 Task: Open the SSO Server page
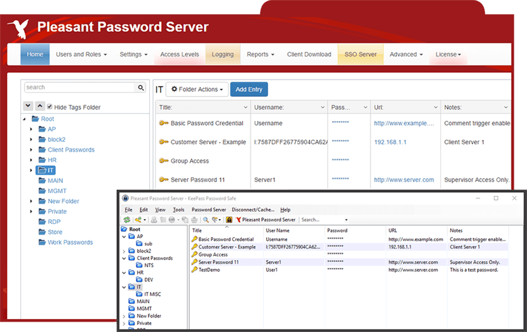tap(360, 54)
